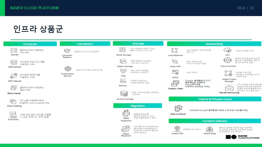
Task: Select the Global Traffic Manager icon
Action: tap(228, 73)
